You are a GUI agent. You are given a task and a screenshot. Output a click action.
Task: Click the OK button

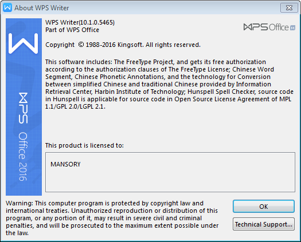pos(264,207)
